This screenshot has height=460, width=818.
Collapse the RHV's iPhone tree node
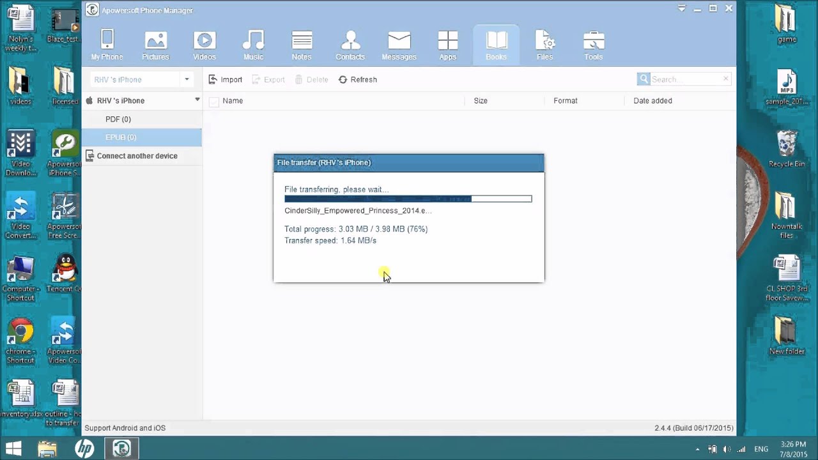(197, 100)
